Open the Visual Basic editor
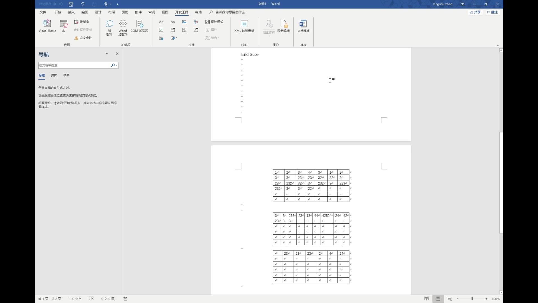Screen dimensions: 538x303 pos(47,26)
